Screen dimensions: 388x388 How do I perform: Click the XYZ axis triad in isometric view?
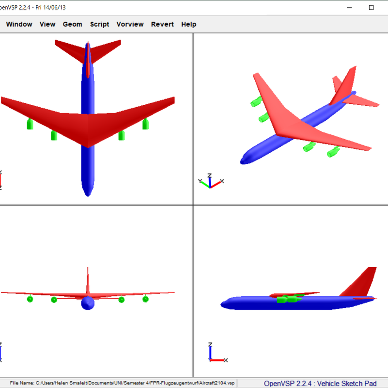(x=211, y=181)
